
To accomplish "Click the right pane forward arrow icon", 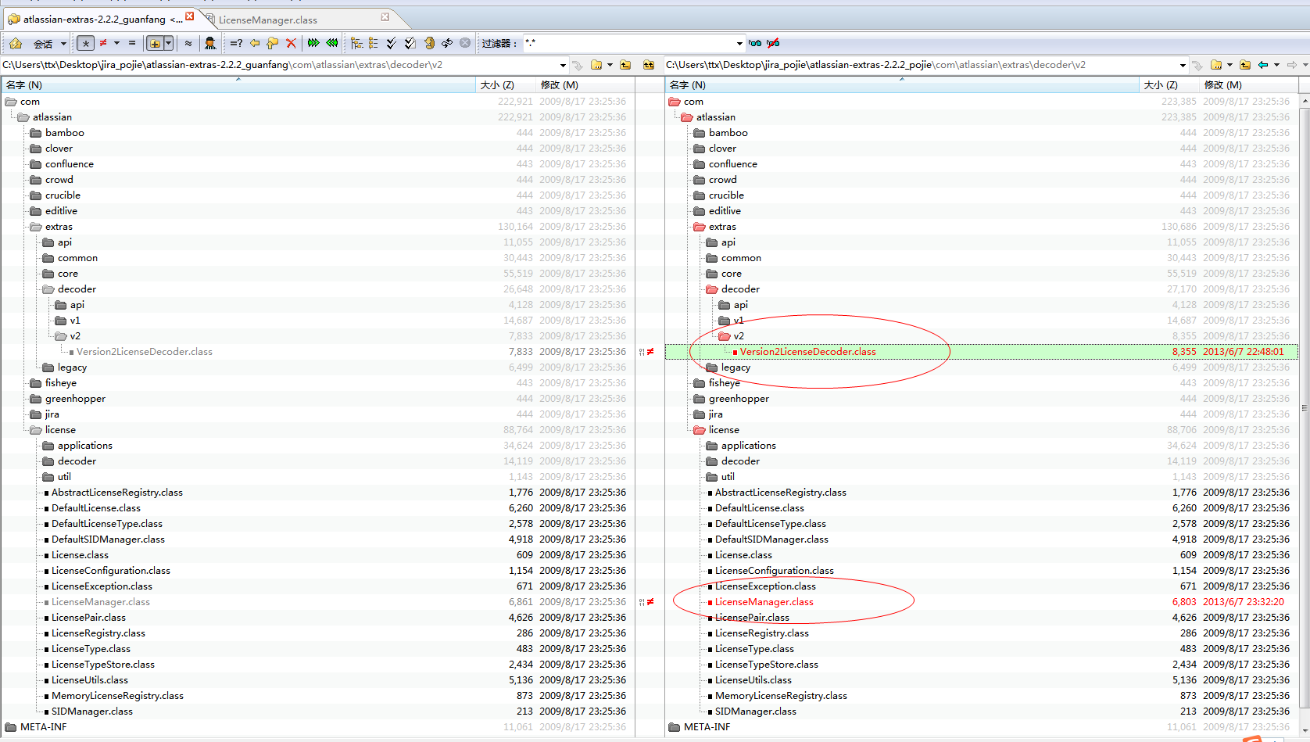I will coord(1292,65).
